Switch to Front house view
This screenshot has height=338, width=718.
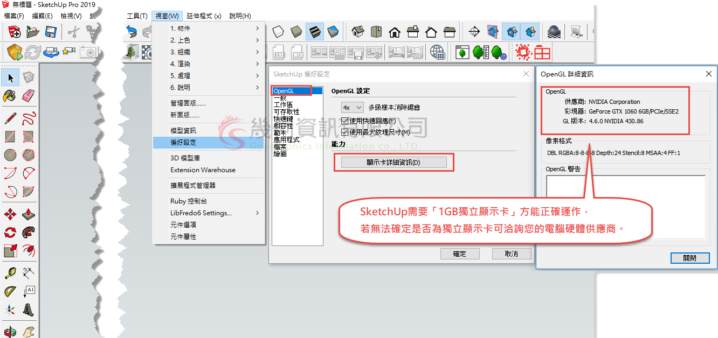pos(395,32)
